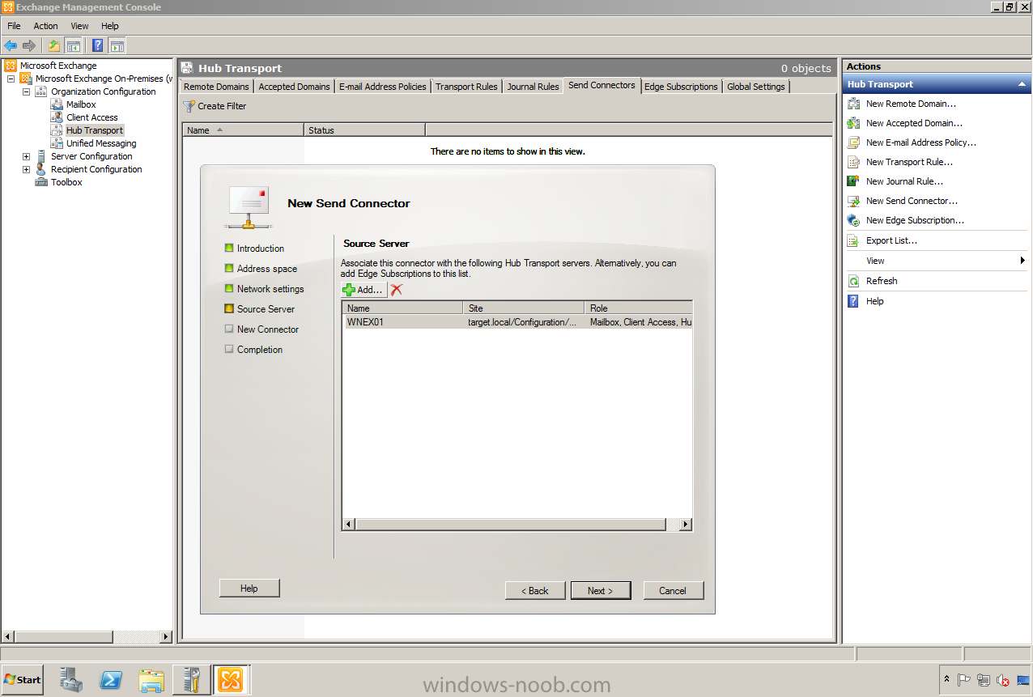
Task: Go to the Network settings wizard step
Action: tap(270, 289)
